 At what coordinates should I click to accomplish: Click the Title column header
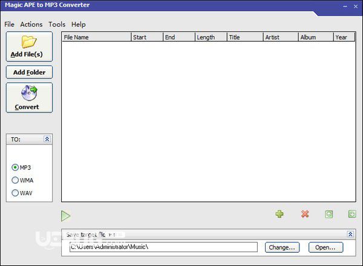(245, 37)
